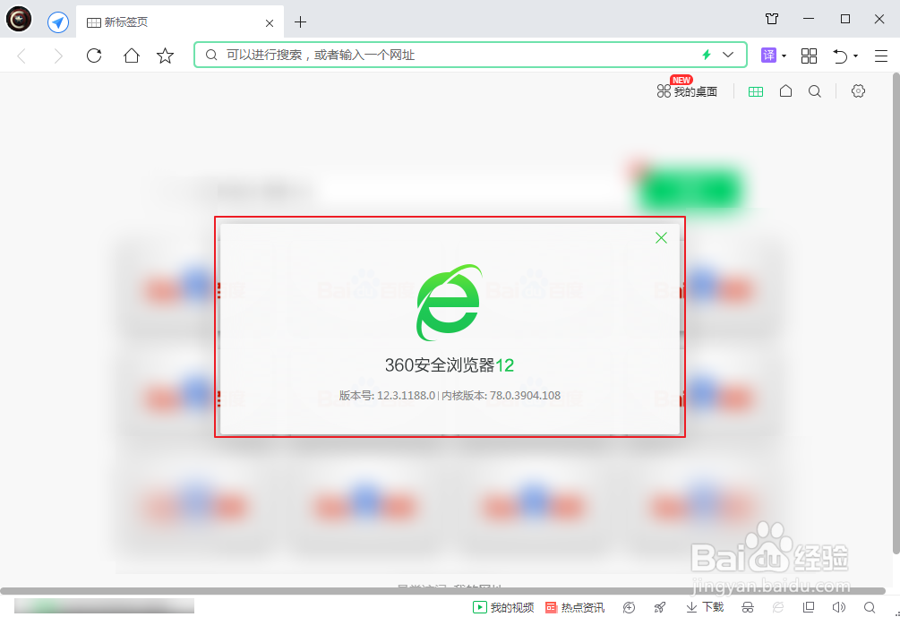900x617 pixels.
Task: Switch to green grid view icon
Action: click(756, 91)
